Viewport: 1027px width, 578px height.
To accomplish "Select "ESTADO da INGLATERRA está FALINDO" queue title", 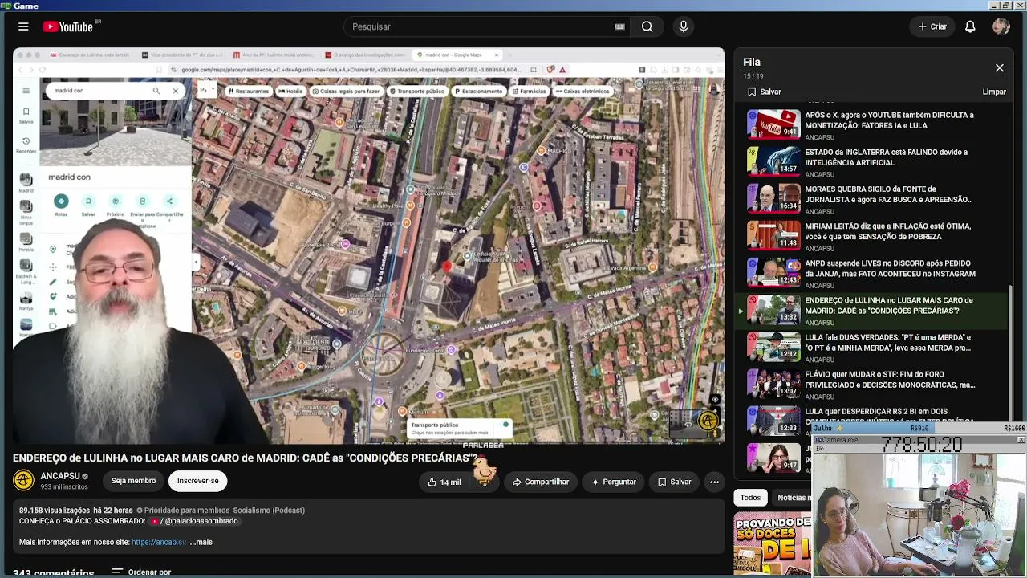I will tap(886, 157).
